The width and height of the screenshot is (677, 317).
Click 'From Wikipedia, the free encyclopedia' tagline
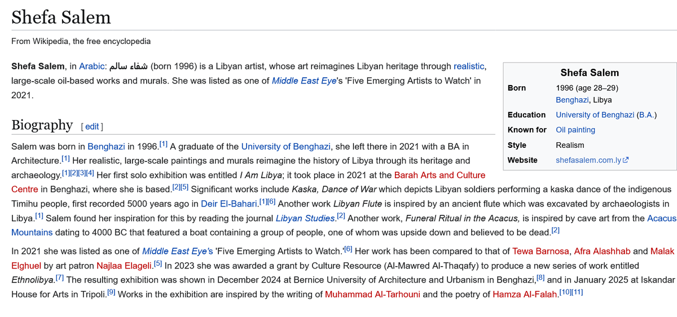pos(81,41)
